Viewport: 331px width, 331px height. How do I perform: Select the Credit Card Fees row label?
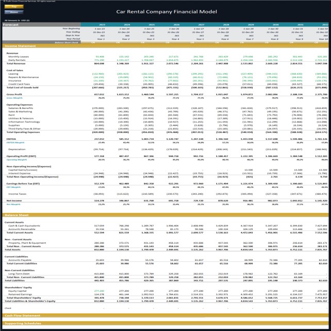[x=19, y=84]
